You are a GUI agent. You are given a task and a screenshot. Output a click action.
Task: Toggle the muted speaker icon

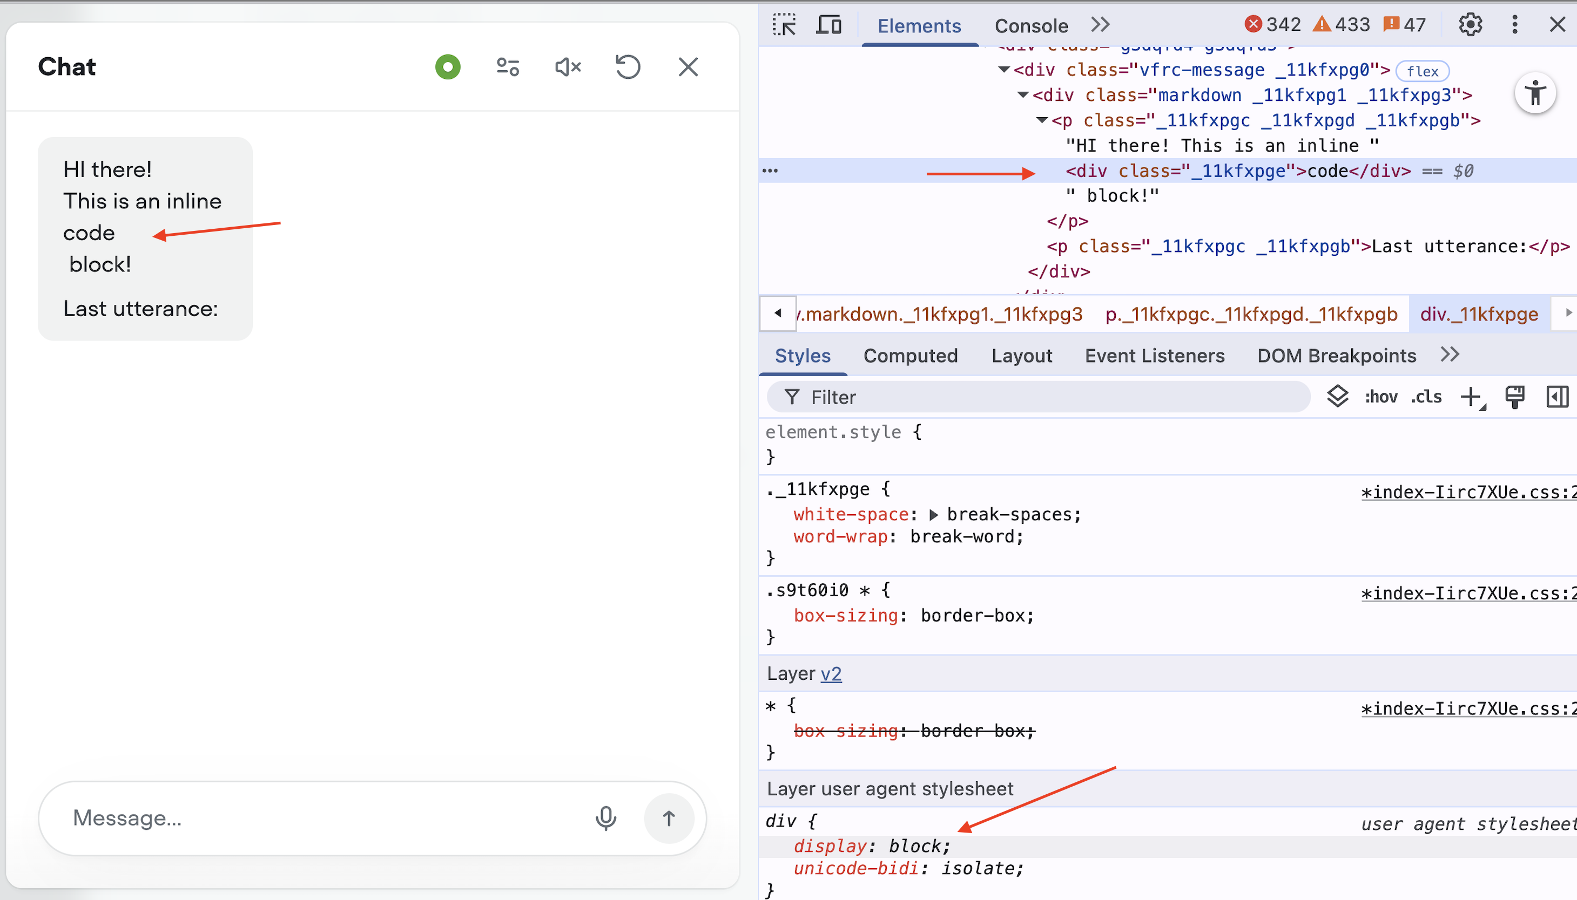pyautogui.click(x=567, y=67)
